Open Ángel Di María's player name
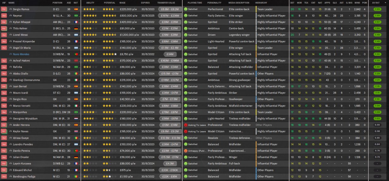Image resolution: width=389 pixels, height=181 pixels. pos(22,48)
